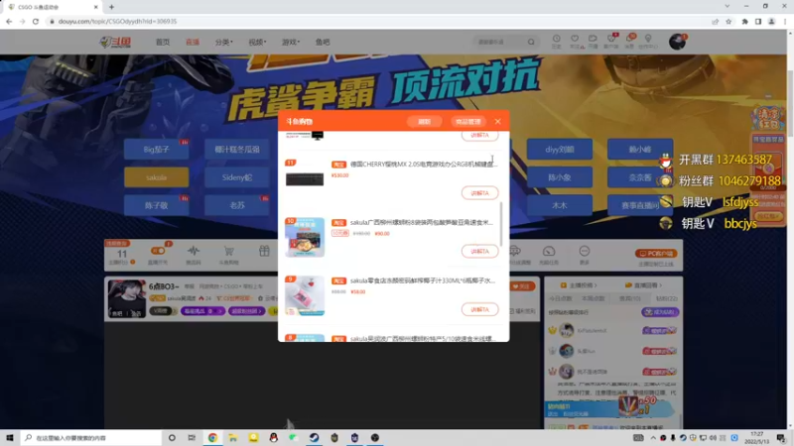The image size is (794, 446).
Task: Reload the page in browser toolbar
Action: 36,21
